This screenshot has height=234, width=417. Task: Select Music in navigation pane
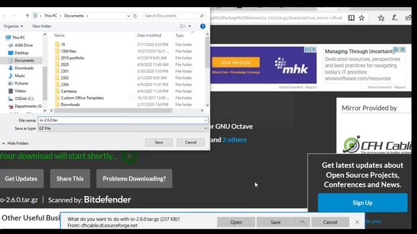click(20, 76)
